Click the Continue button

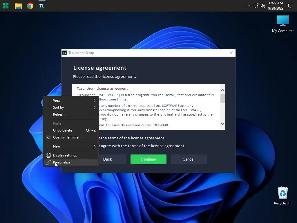(x=148, y=159)
